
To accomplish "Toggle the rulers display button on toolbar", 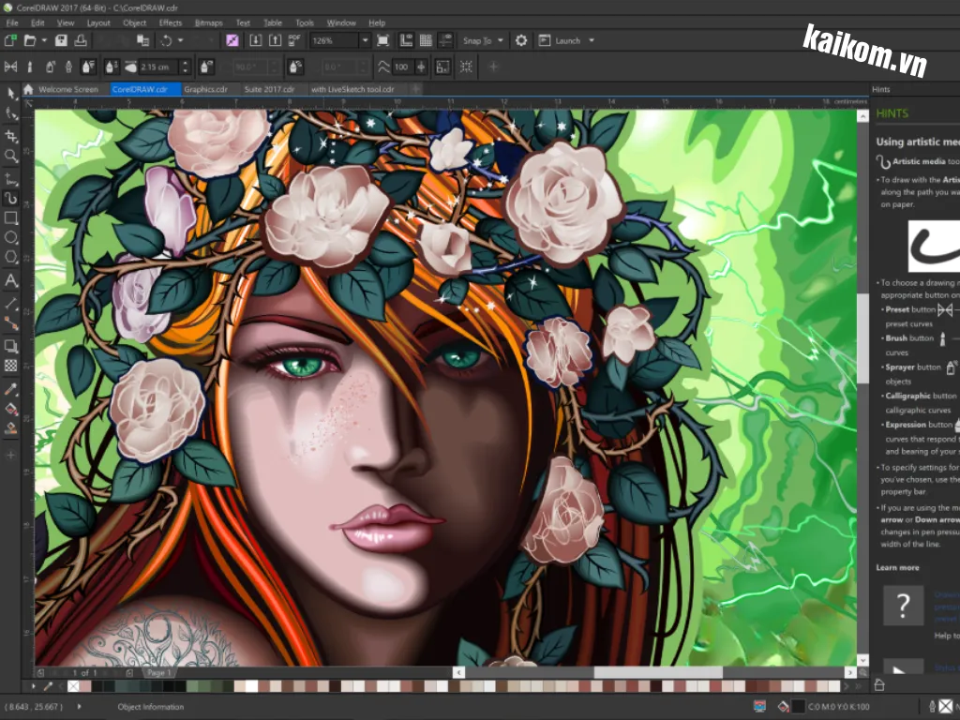I will [405, 40].
